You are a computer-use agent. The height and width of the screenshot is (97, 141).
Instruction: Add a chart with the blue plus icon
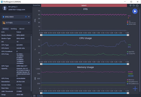(135, 89)
